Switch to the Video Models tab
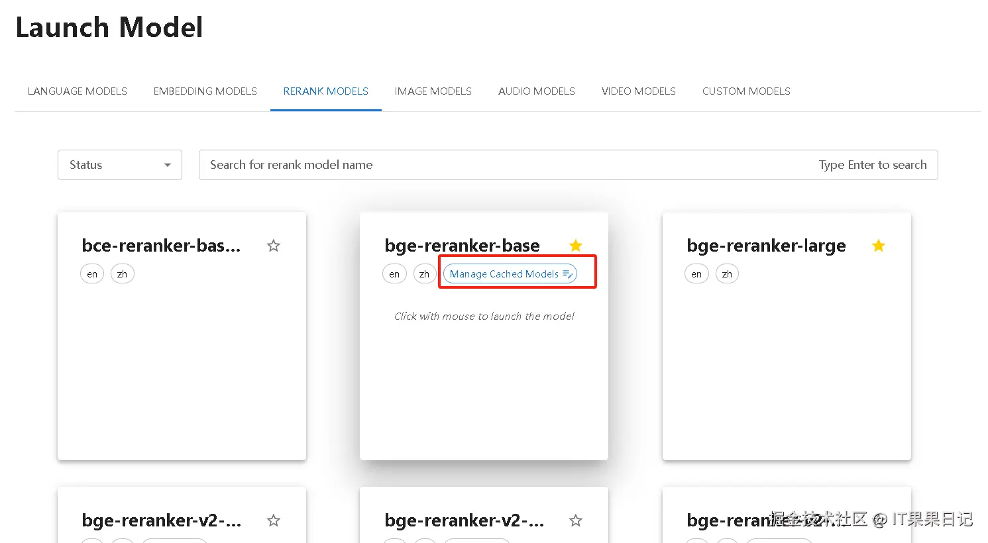The height and width of the screenshot is (543, 988). click(x=639, y=91)
